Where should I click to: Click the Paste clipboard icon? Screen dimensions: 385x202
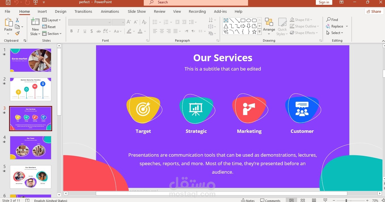click(9, 23)
